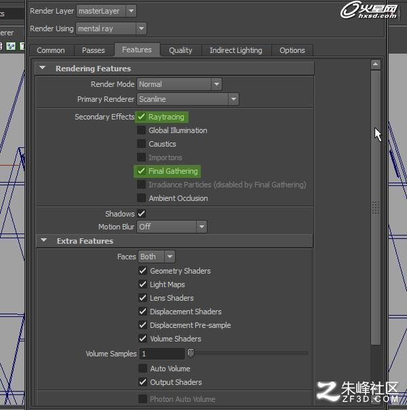Click the Photon Auto Volume checkbox
407x410 pixels.
tap(142, 399)
